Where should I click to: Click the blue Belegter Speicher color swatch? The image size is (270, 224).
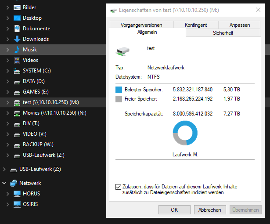[x=119, y=90]
